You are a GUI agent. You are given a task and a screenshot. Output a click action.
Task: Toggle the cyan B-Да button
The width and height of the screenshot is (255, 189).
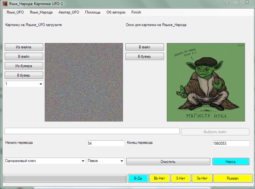click(138, 178)
